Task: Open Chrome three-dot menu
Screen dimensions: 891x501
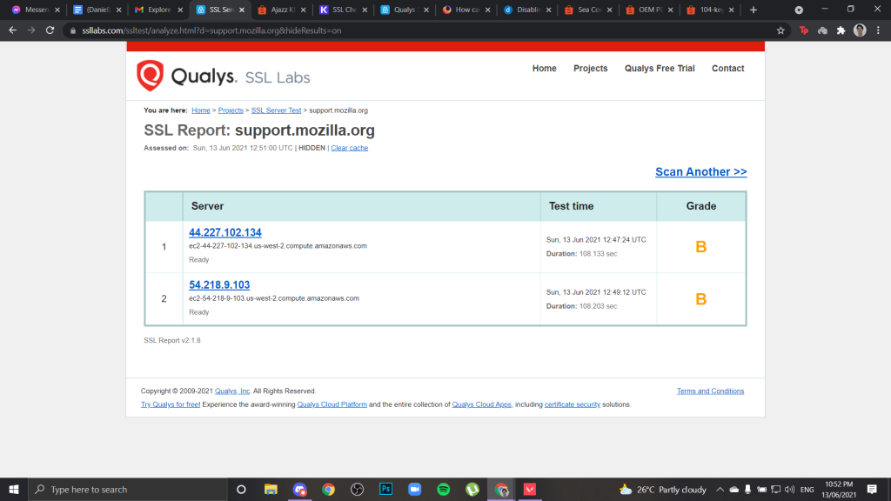Action: 879,30
